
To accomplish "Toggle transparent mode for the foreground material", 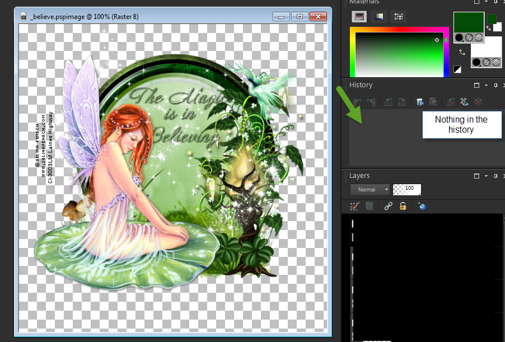I will 478,38.
